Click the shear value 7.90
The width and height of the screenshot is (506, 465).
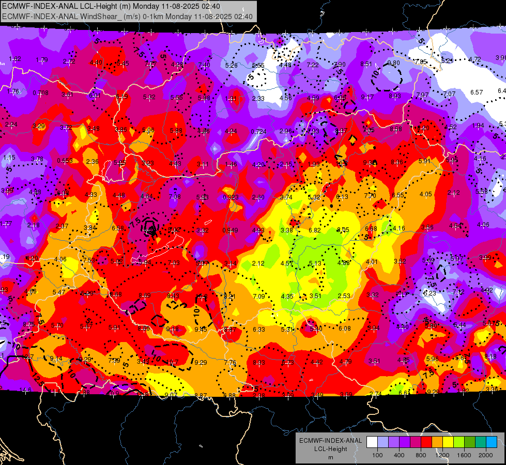point(340,64)
